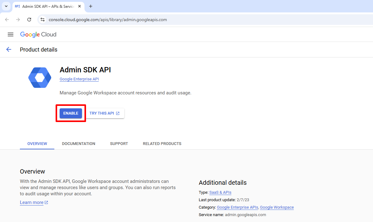
Task: Click the Additional details heading
Action: pyautogui.click(x=223, y=183)
